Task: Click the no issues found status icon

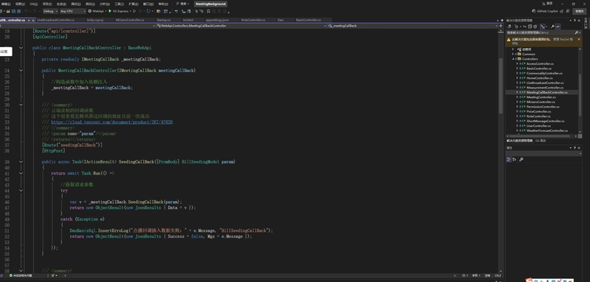Action: (x=11, y=275)
